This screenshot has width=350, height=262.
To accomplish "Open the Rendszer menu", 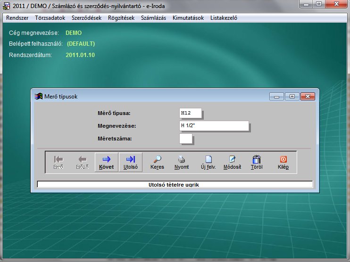I will pos(17,18).
